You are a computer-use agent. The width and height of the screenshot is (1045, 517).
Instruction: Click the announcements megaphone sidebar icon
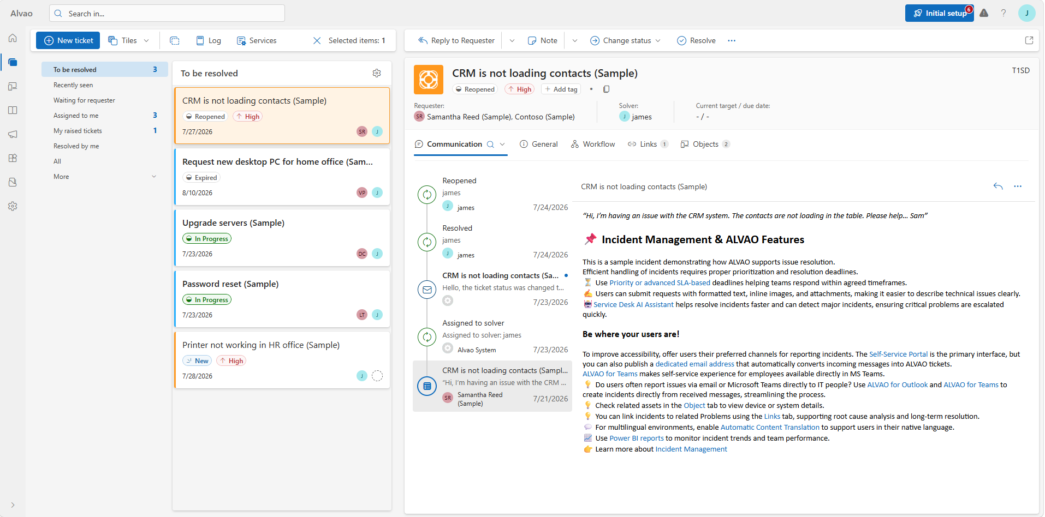tap(13, 134)
